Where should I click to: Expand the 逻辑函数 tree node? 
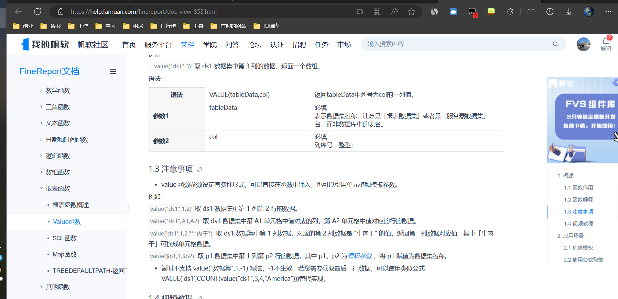41,156
